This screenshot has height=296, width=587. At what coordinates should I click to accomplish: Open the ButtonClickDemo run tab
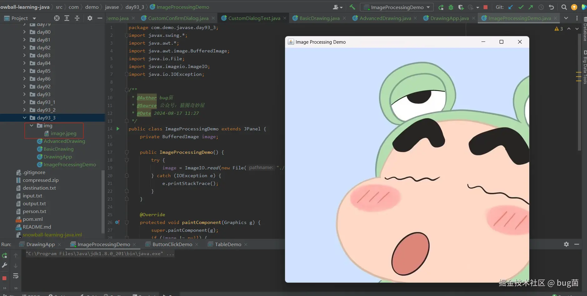pyautogui.click(x=172, y=244)
